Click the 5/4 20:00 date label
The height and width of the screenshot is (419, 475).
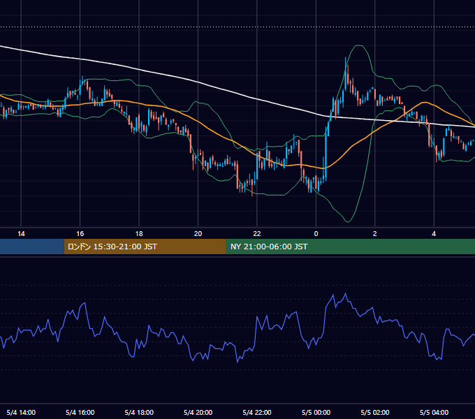[198, 412]
